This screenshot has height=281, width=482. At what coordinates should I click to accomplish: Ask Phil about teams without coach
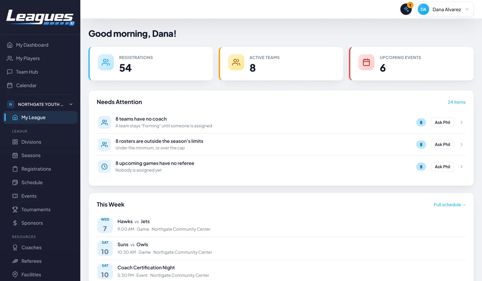[x=442, y=122]
